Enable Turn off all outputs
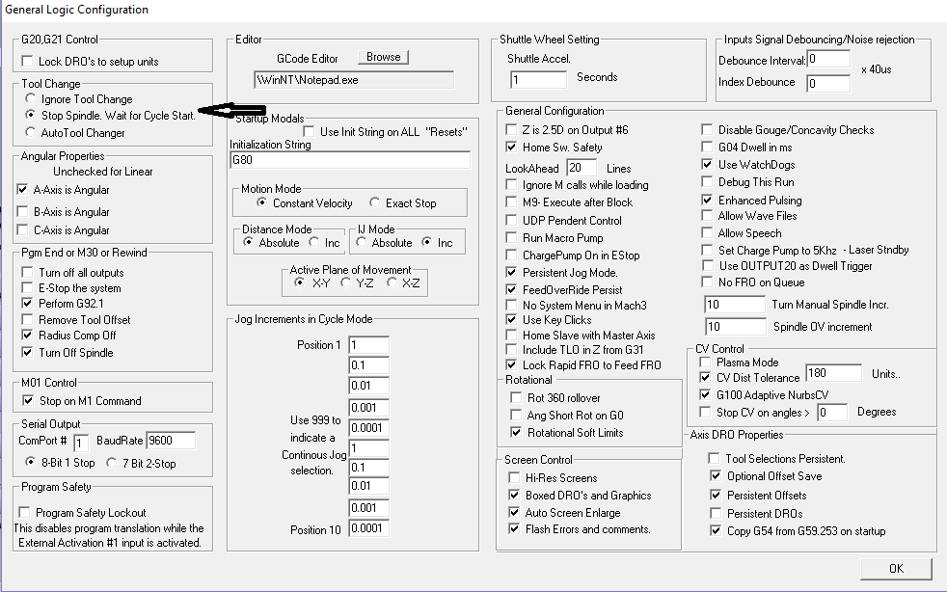Screen dimensions: 947x592 [27, 273]
